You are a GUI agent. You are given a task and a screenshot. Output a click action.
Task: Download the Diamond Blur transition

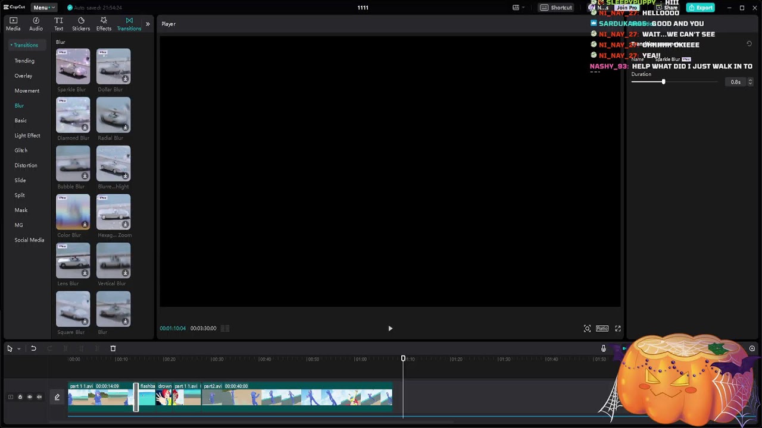[x=85, y=127]
